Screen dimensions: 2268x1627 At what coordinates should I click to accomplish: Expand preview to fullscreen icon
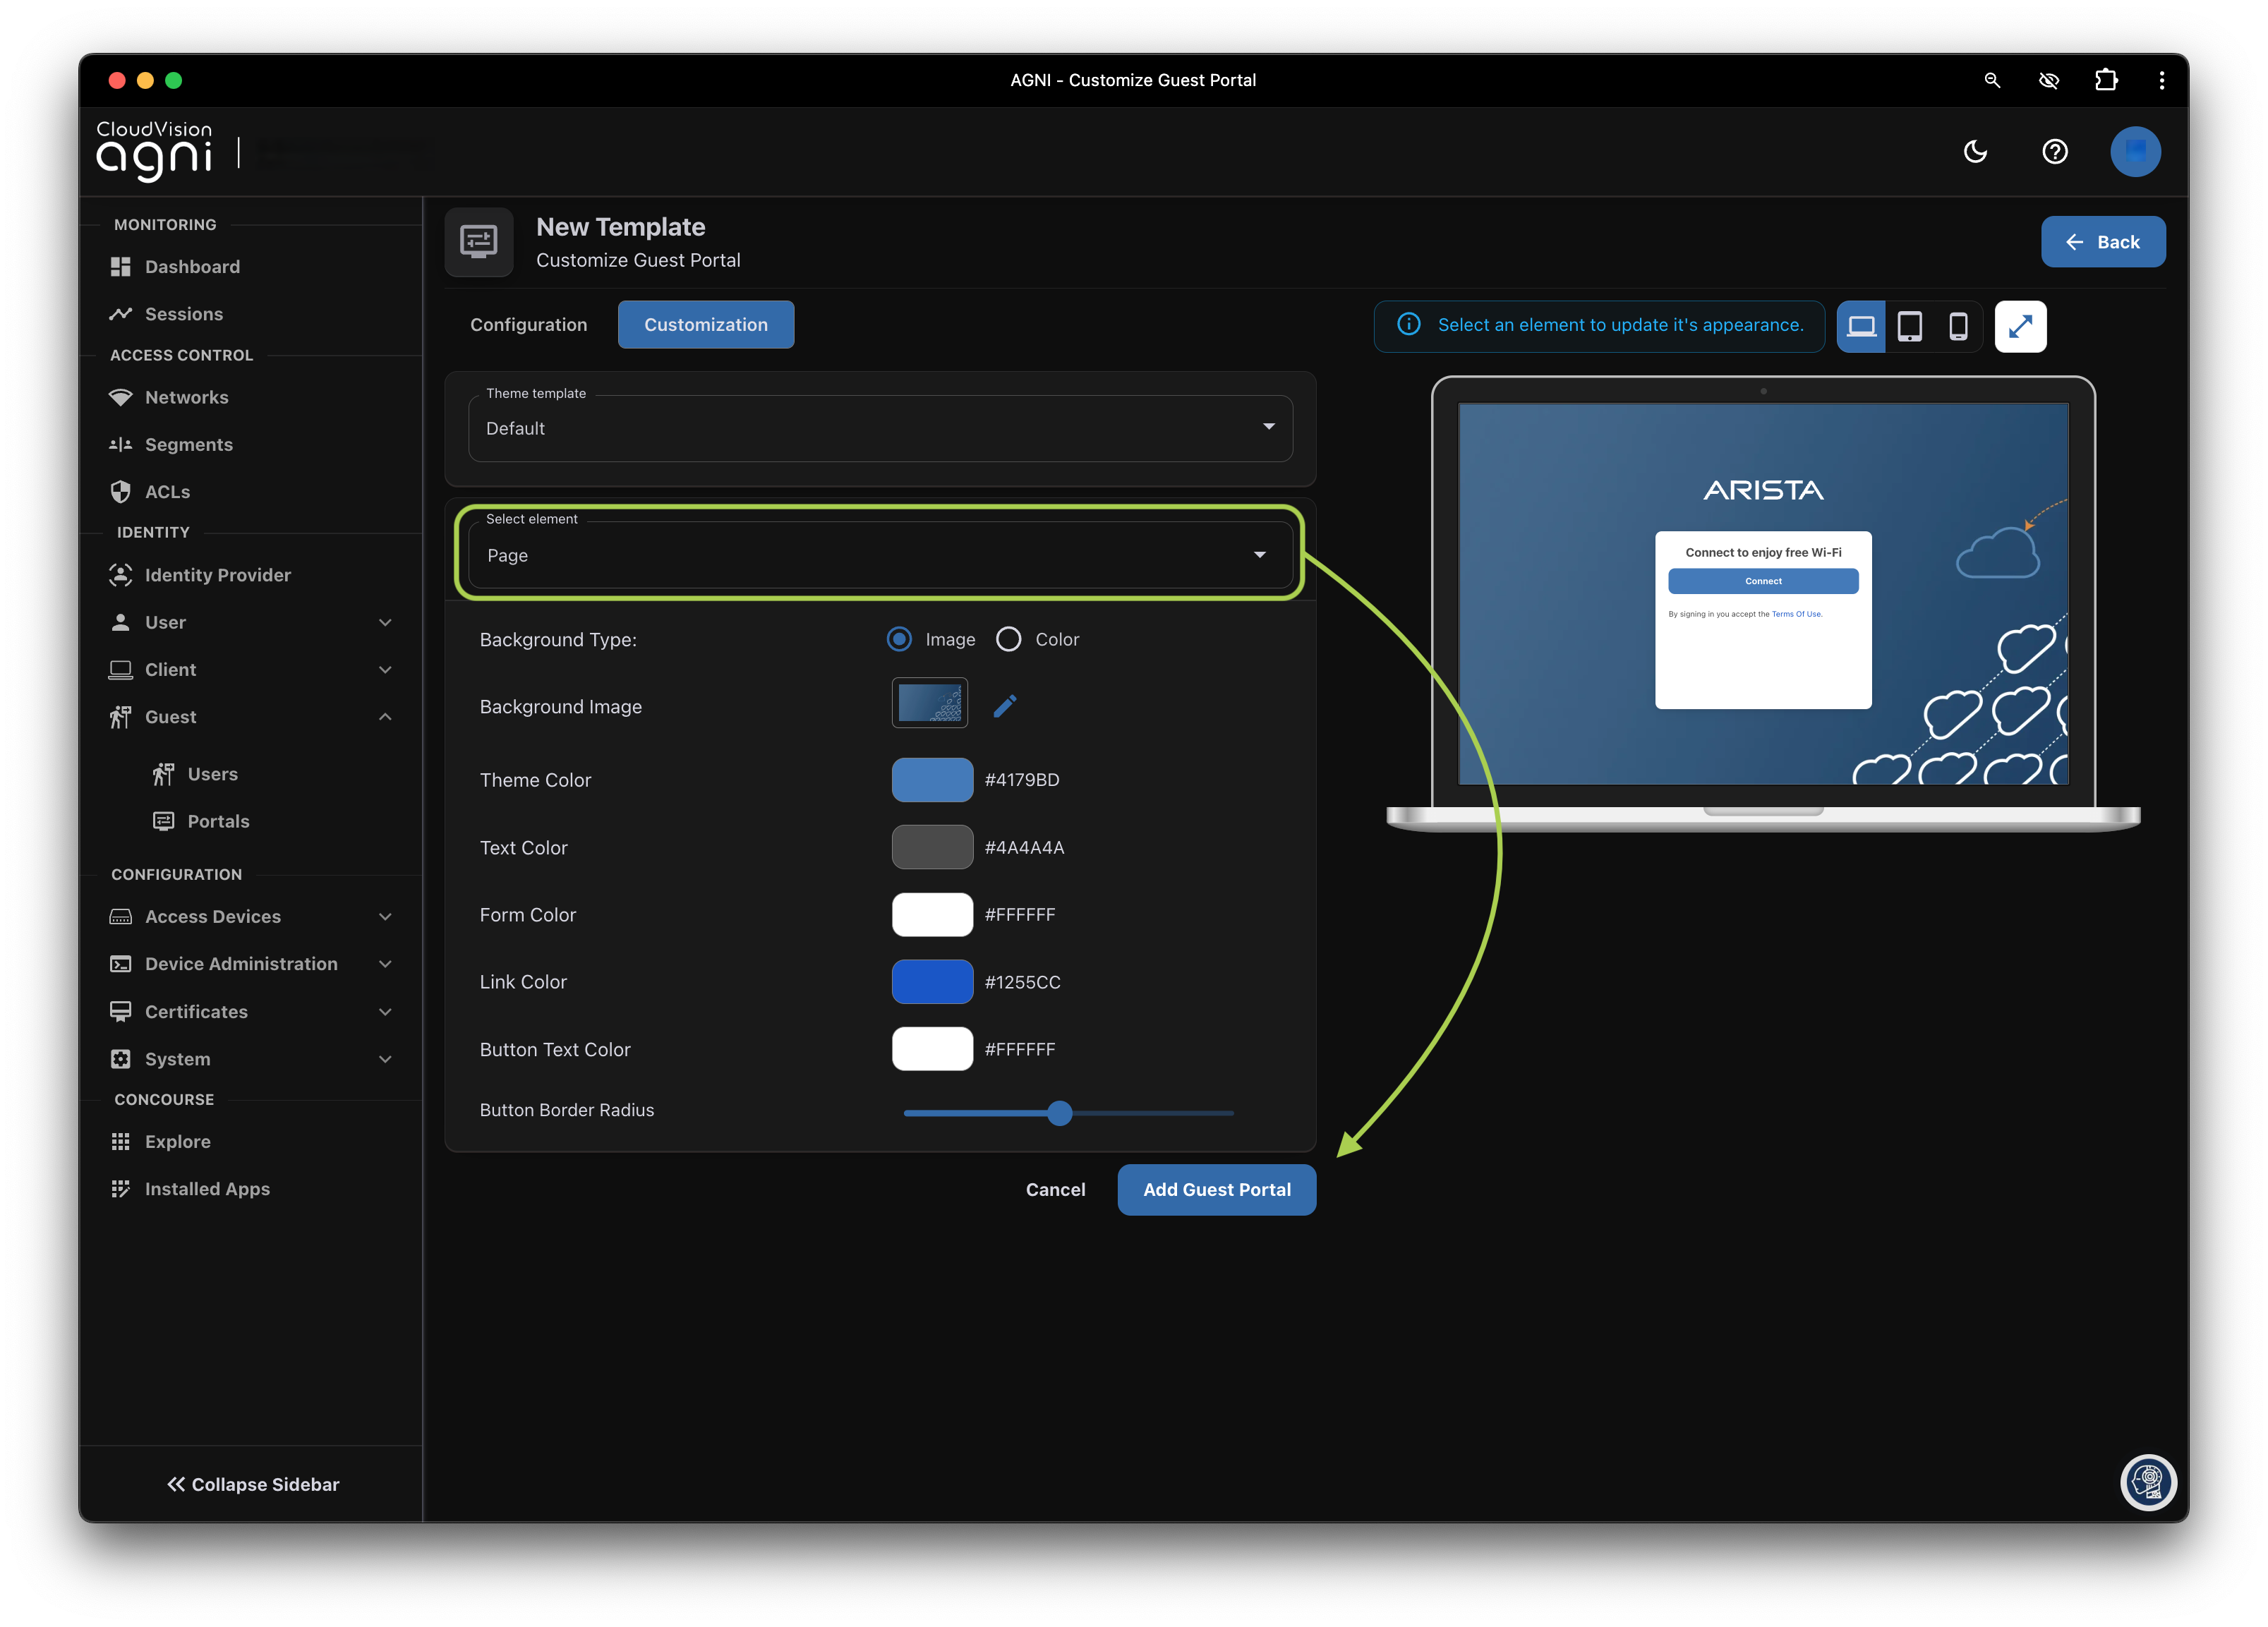click(2020, 326)
